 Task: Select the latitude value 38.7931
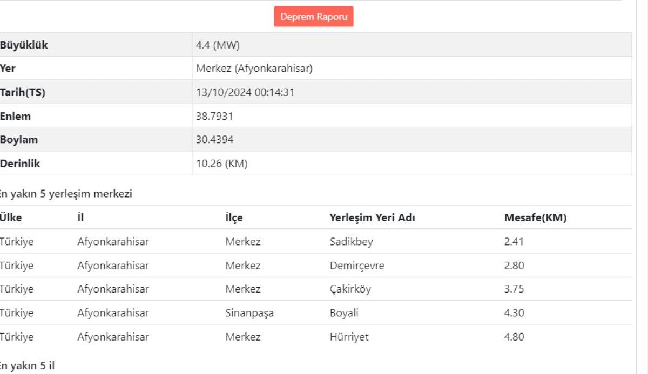tap(214, 117)
